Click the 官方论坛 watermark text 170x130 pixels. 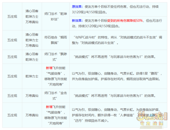[152, 124]
